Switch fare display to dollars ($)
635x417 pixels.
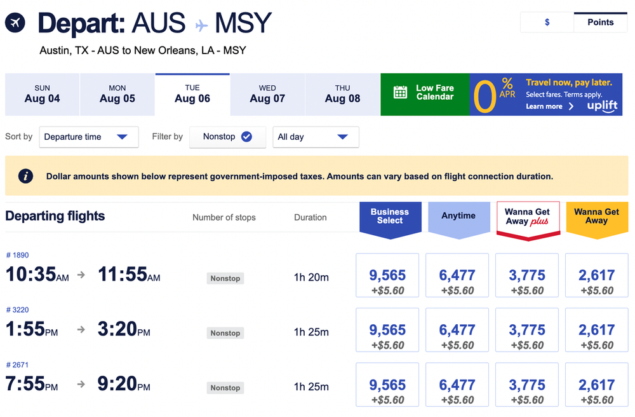(x=547, y=22)
